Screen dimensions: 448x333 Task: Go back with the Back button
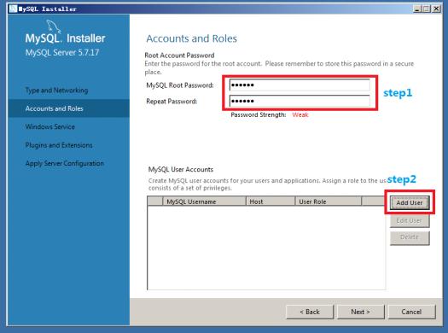(310, 312)
